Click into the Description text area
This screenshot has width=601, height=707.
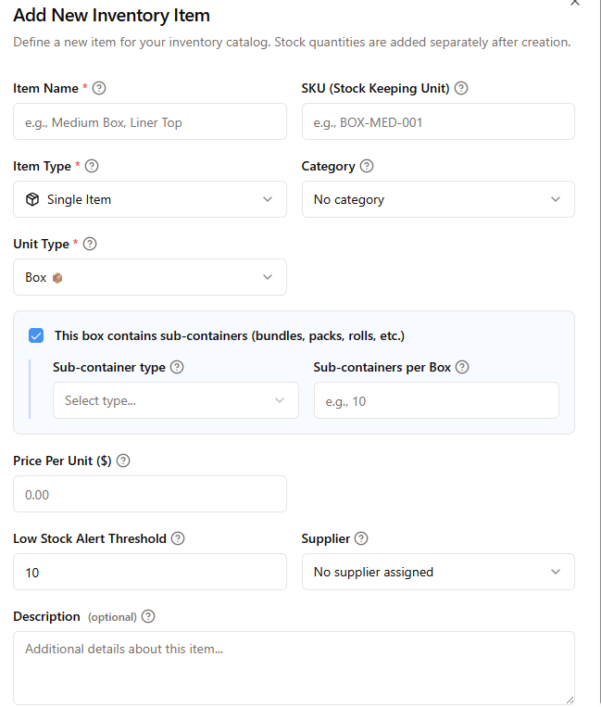point(294,667)
